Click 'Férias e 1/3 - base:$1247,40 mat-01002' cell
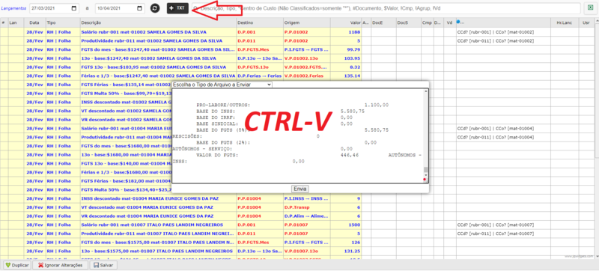 click(158, 76)
